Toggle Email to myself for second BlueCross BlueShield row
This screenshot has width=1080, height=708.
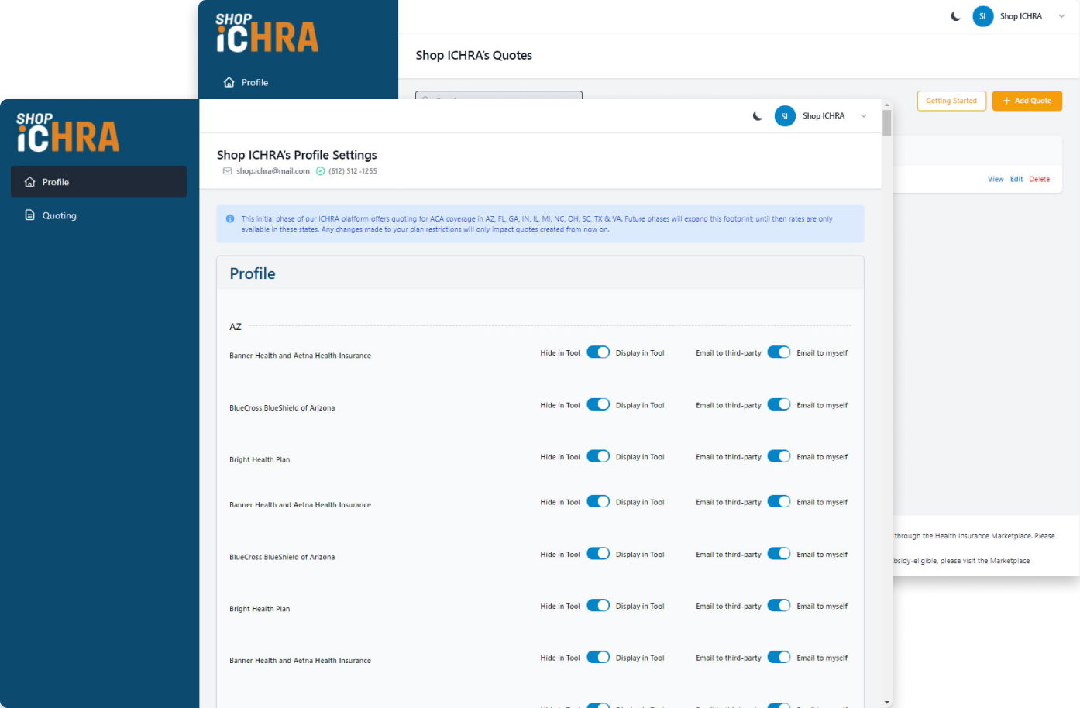click(x=779, y=554)
